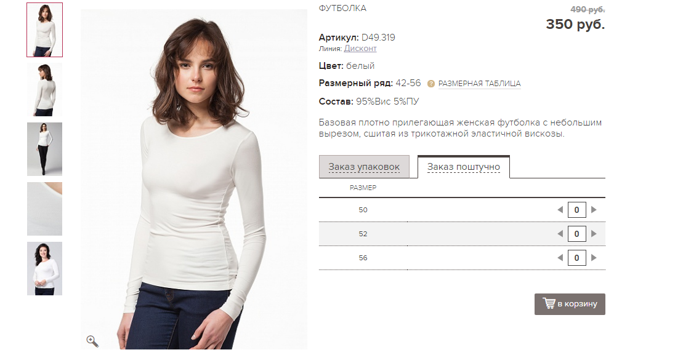Select the full-length model thumbnail
Screen dimensions: 699x355
click(x=44, y=150)
